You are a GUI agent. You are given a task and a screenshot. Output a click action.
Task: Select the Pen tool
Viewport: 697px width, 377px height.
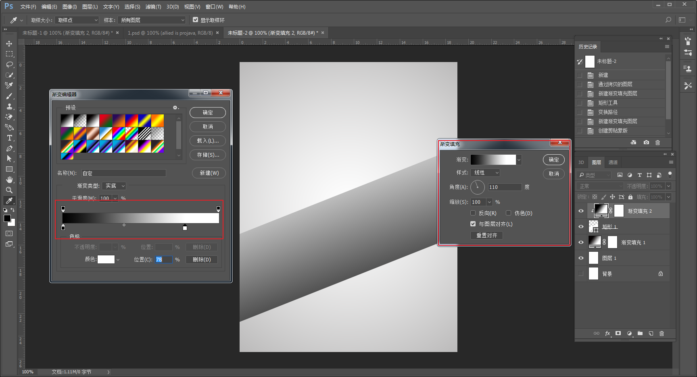(x=9, y=148)
